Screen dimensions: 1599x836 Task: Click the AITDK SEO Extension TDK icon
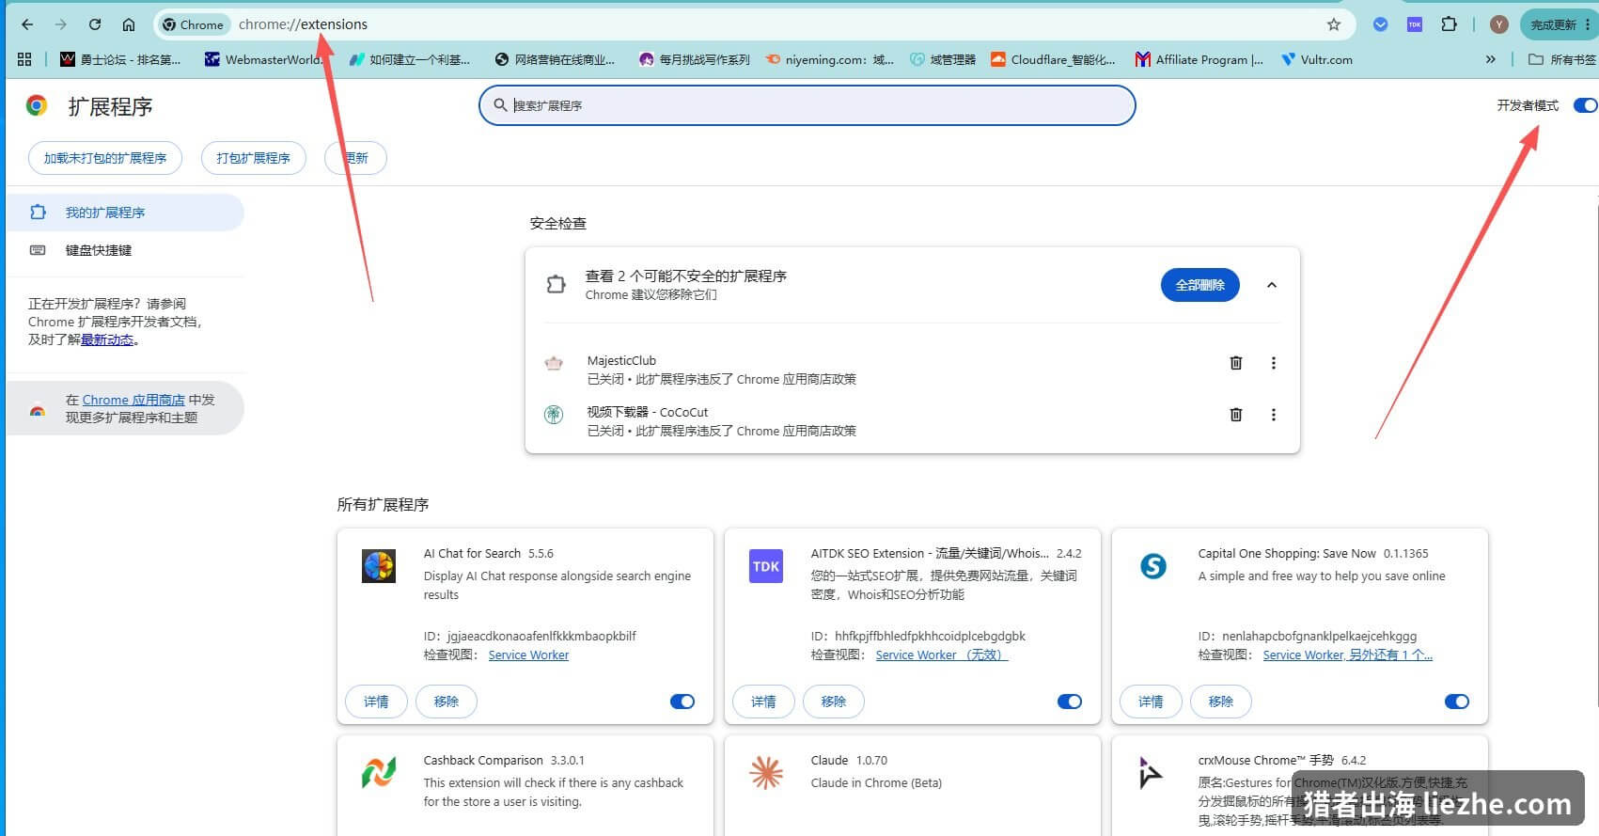(766, 566)
